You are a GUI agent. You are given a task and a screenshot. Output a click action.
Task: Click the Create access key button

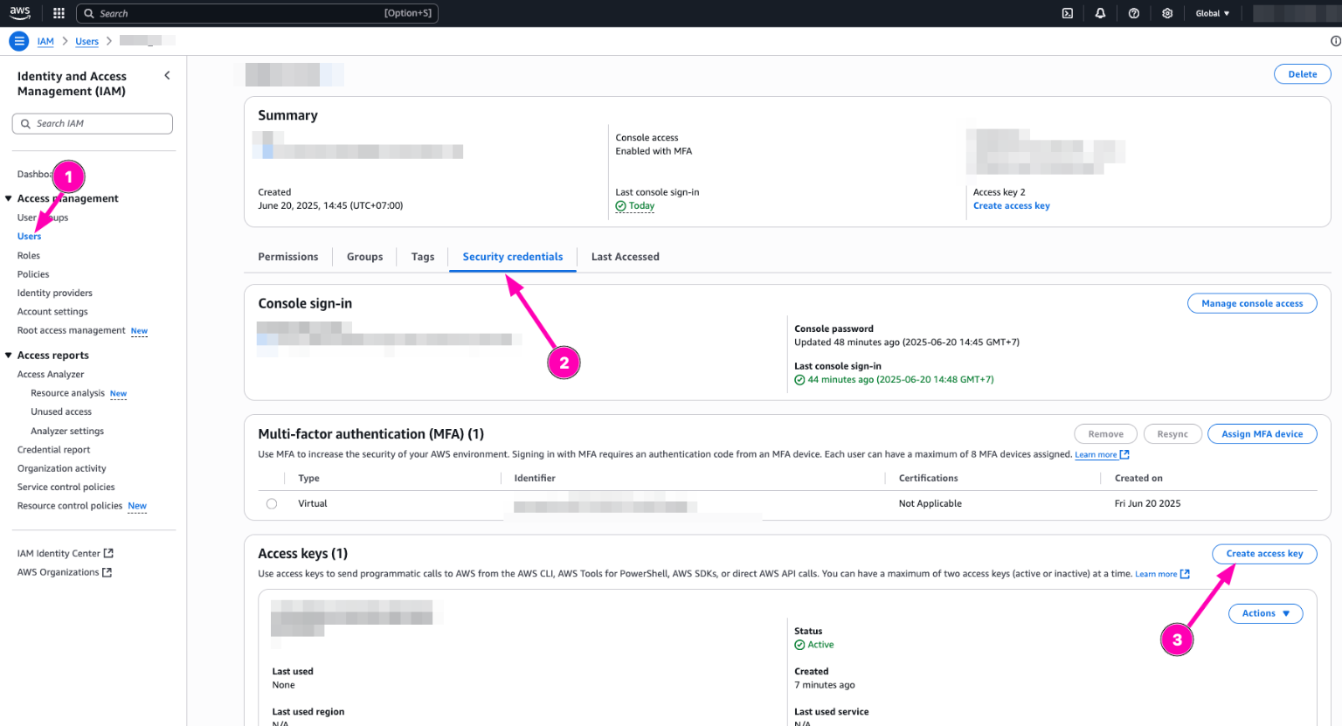pyautogui.click(x=1263, y=554)
